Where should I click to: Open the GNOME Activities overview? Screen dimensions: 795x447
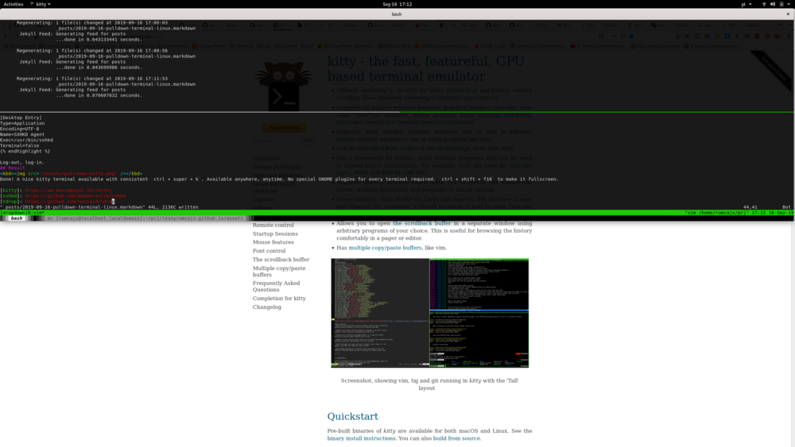point(14,4)
